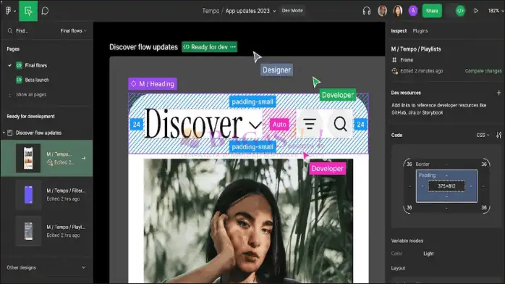Click the pink Auto spacing label

[x=279, y=125]
